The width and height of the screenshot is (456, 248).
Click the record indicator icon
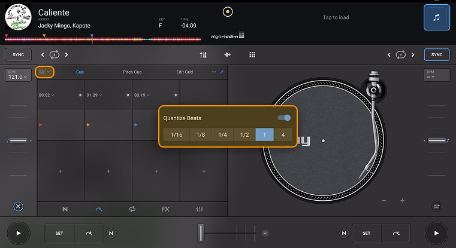click(228, 12)
